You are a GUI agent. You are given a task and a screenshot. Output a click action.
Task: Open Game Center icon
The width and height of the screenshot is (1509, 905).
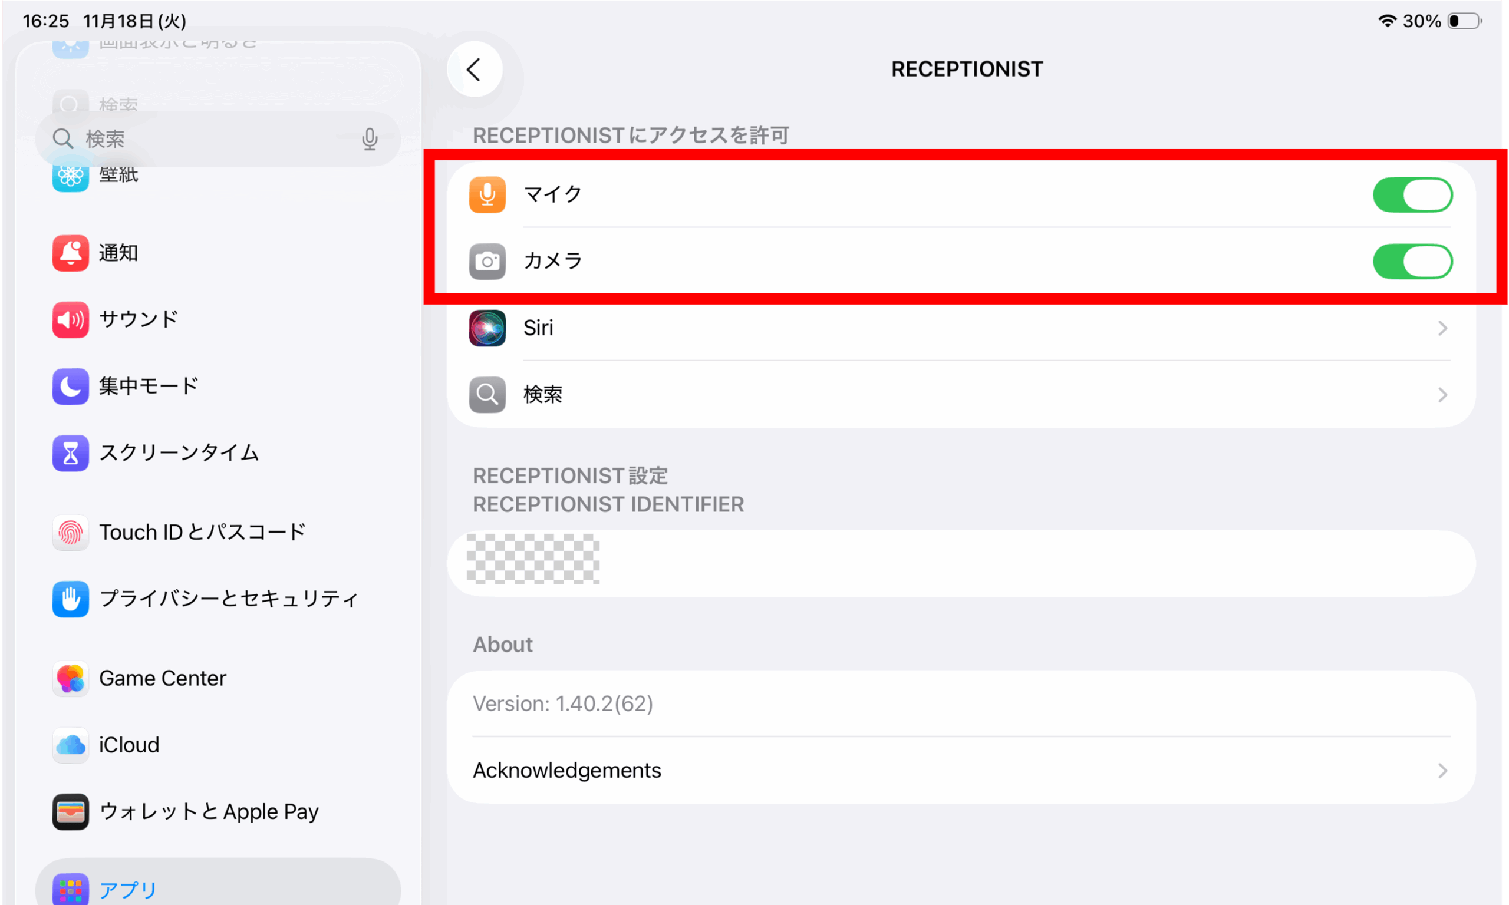(x=71, y=679)
